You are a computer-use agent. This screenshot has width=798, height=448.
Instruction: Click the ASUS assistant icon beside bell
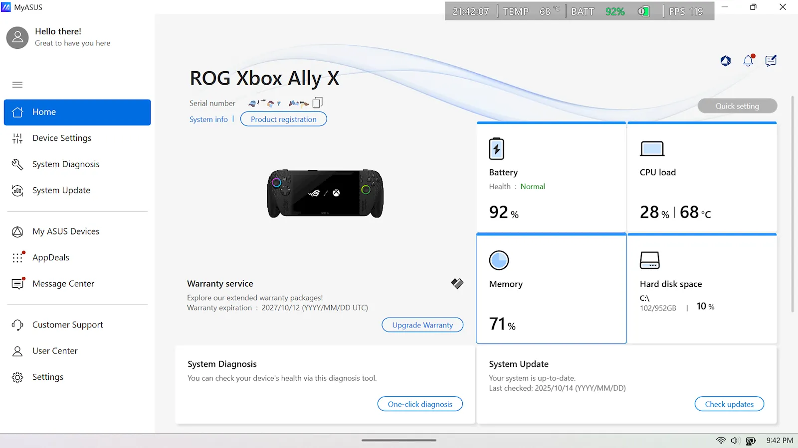pos(726,61)
